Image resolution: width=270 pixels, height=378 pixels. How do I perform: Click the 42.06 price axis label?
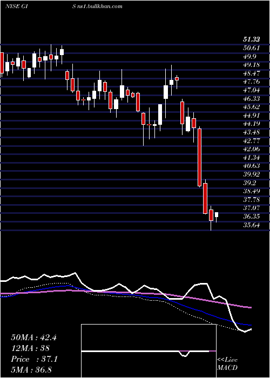251,149
